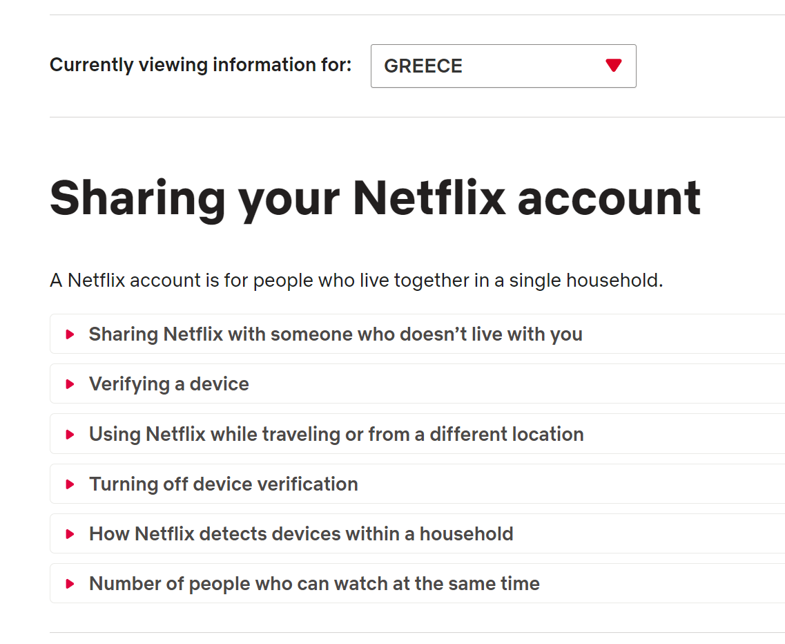This screenshot has height=644, width=785.
Task: Click the "Currently viewing information for:" label
Action: 201,65
